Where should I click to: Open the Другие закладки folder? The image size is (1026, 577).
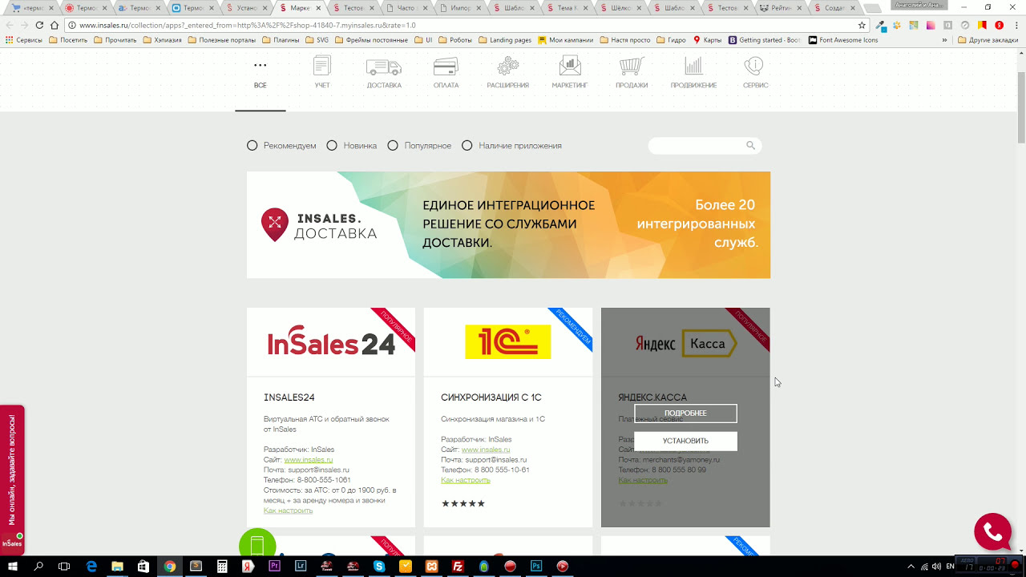pos(988,40)
